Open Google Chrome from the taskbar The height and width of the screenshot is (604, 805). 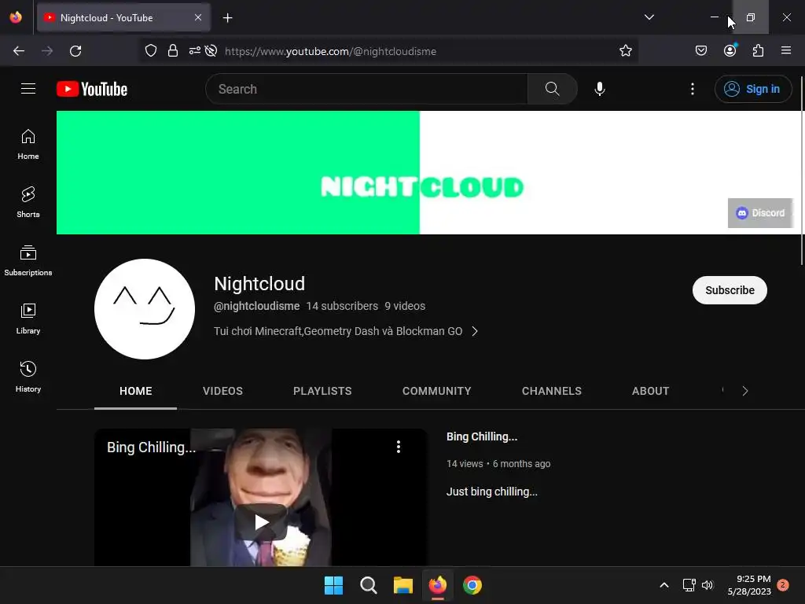(x=472, y=585)
